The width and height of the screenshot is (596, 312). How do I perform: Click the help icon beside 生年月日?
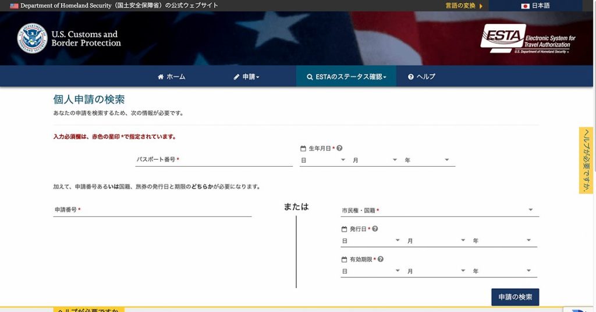[339, 148]
